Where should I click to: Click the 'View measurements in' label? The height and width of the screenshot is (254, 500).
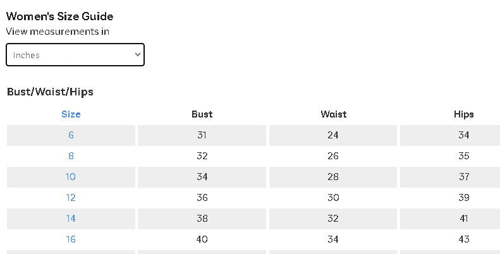(58, 32)
